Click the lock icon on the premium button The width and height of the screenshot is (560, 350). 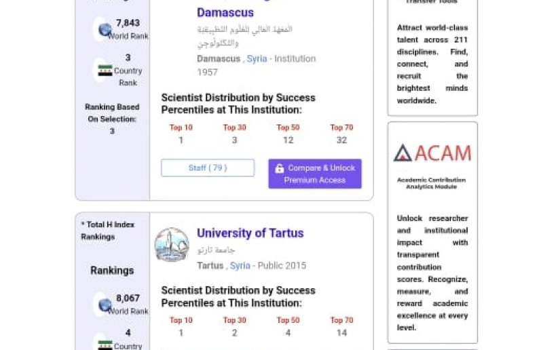click(279, 168)
